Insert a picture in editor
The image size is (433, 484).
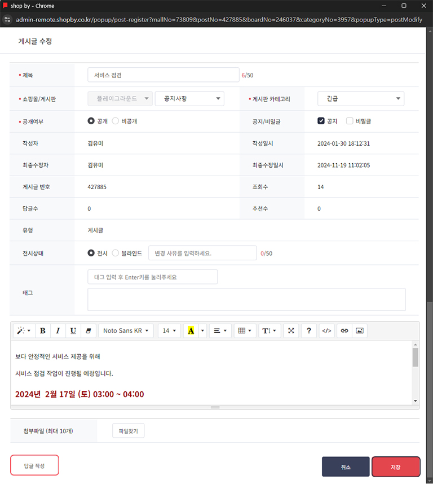tap(360, 331)
